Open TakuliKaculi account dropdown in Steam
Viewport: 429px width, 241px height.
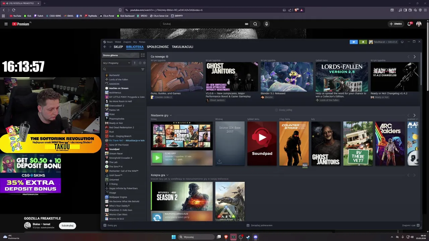pyautogui.click(x=383, y=42)
